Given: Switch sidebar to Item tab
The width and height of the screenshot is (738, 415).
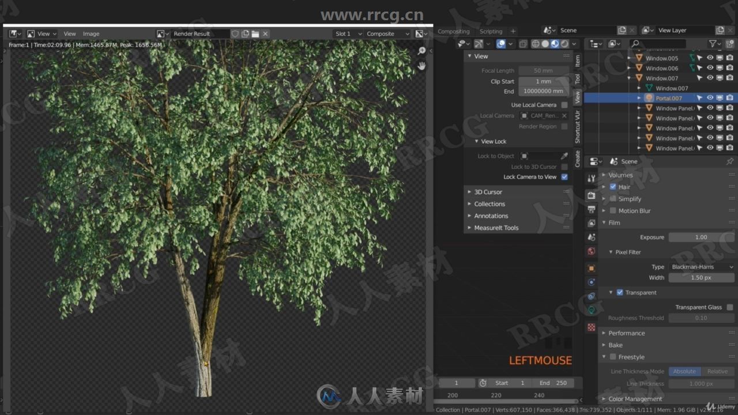Looking at the screenshot, I should click(578, 61).
